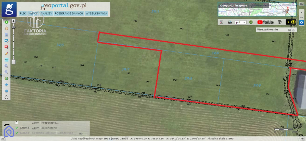Go to previous view with left arrow

point(7,85)
